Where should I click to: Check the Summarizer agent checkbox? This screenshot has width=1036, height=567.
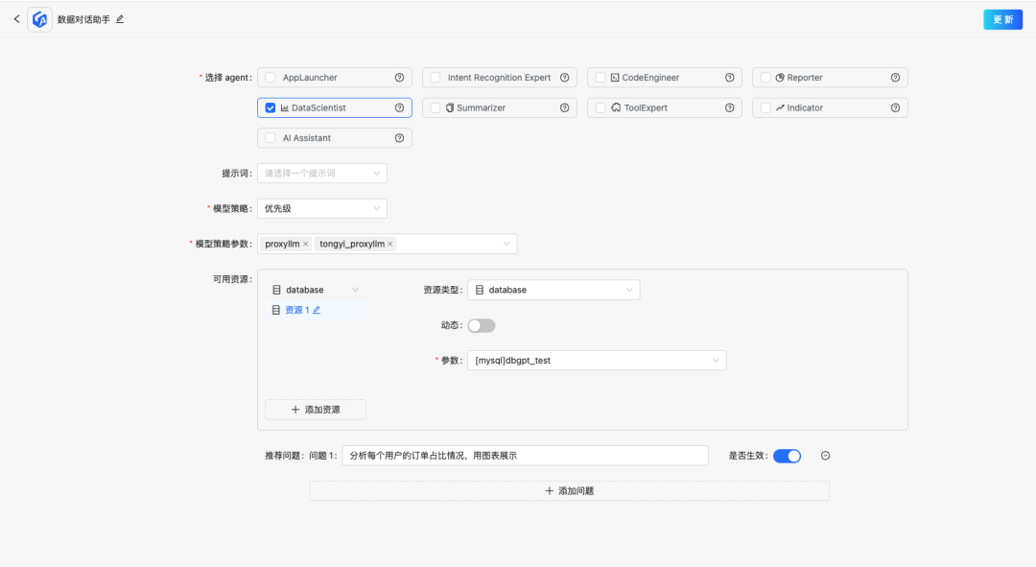click(x=436, y=107)
